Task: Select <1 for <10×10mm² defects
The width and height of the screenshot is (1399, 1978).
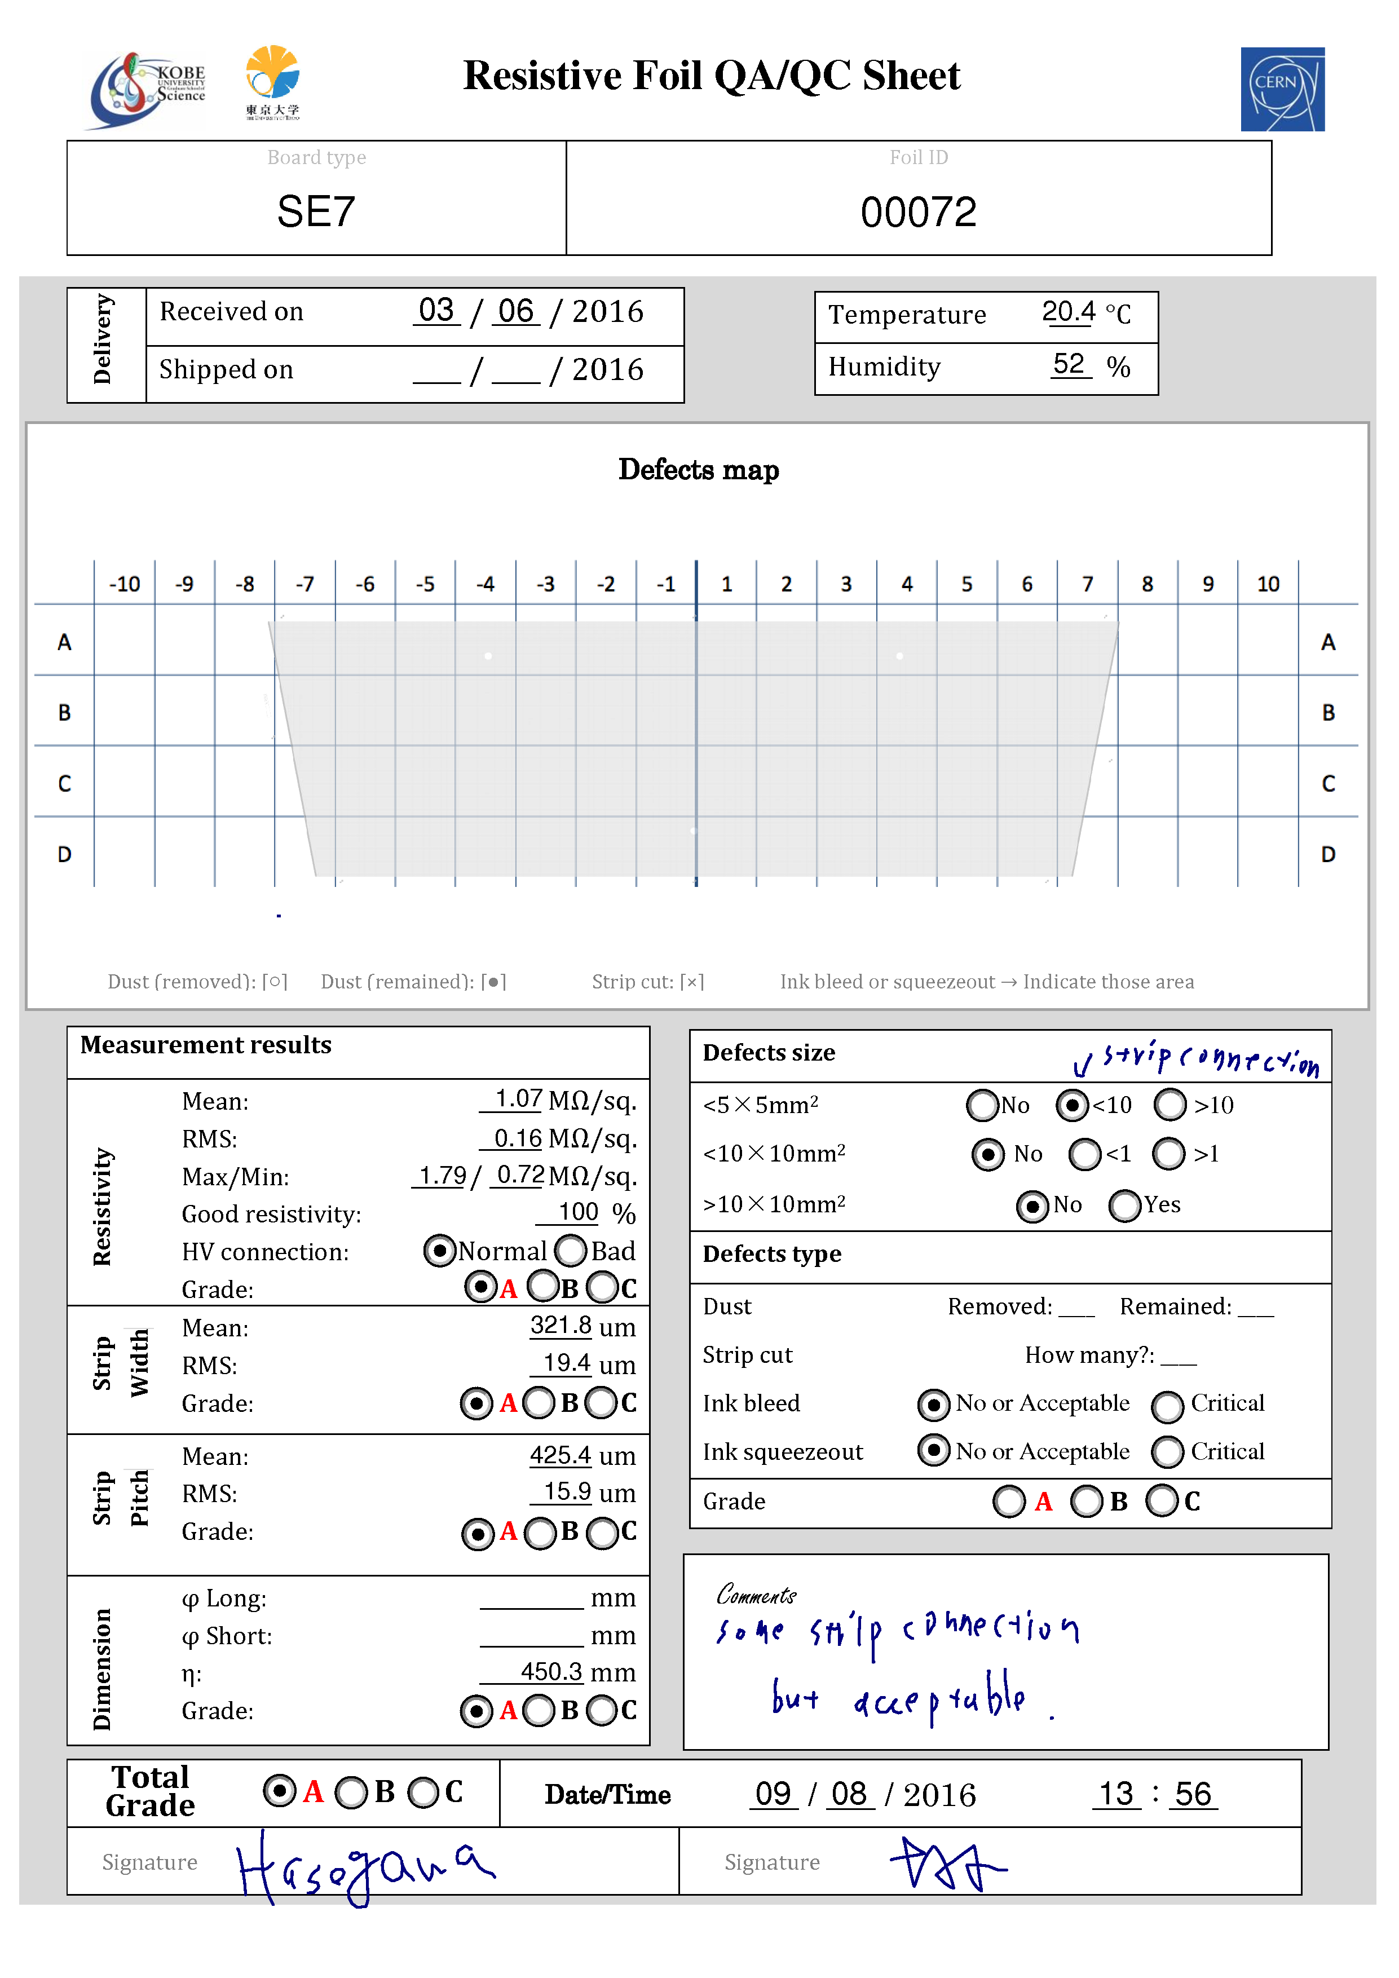Action: (x=1084, y=1154)
